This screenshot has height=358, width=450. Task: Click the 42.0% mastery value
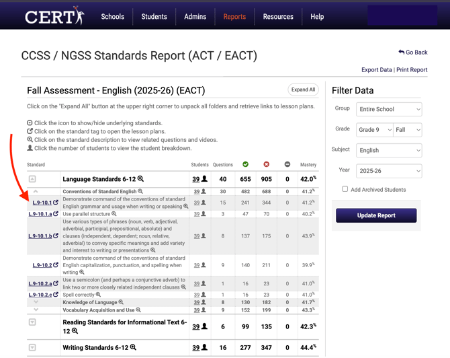(308, 179)
